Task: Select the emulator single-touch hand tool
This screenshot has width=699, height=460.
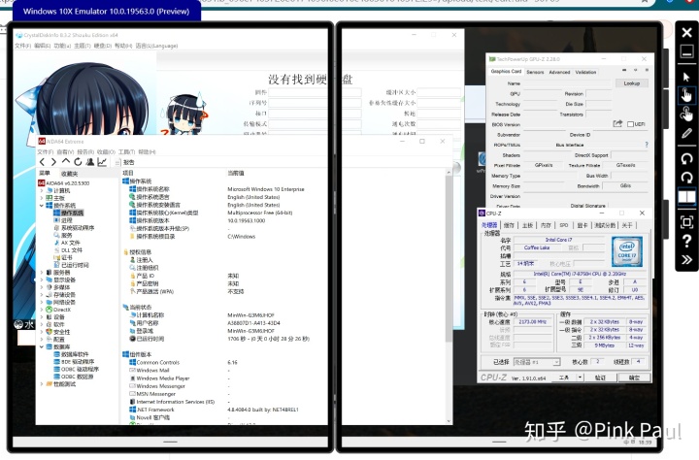Action: coord(686,95)
